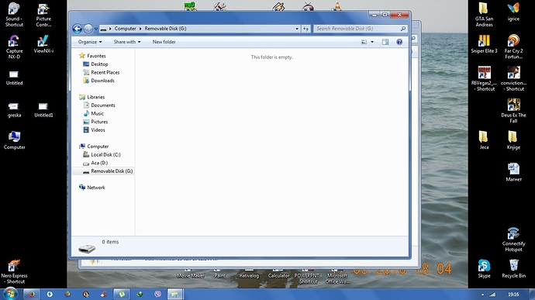Image resolution: width=535 pixels, height=300 pixels.
Task: Open the view options dropdown arrow
Action: click(x=372, y=42)
